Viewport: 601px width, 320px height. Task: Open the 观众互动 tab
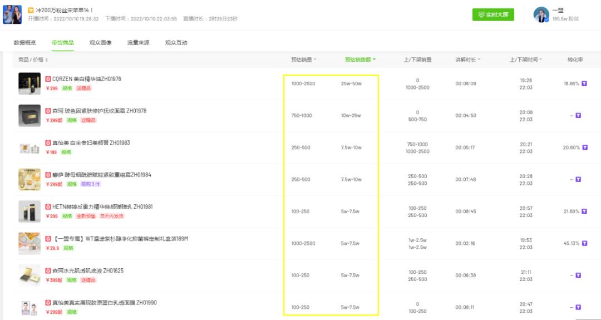pyautogui.click(x=176, y=43)
